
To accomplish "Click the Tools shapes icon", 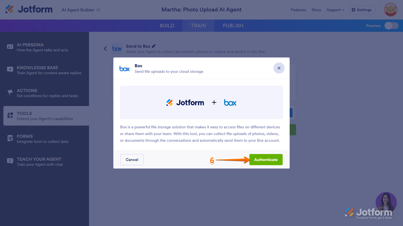I will click(x=10, y=115).
